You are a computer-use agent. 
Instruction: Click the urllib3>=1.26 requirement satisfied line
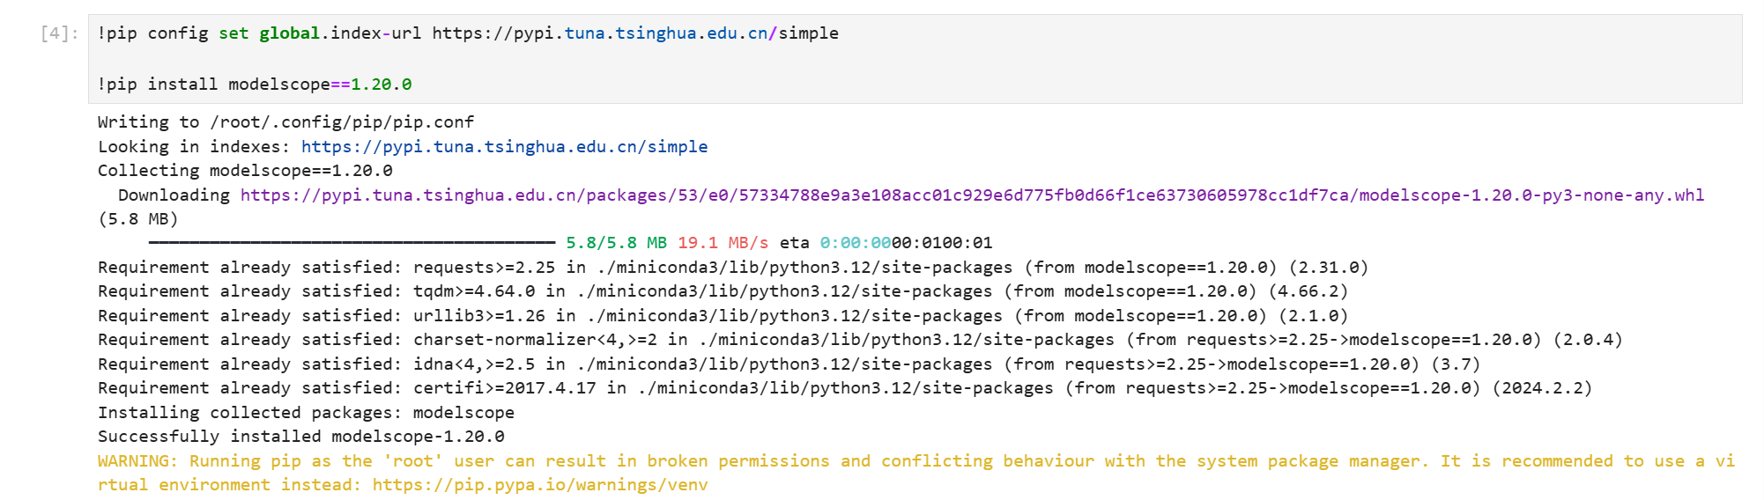(723, 316)
